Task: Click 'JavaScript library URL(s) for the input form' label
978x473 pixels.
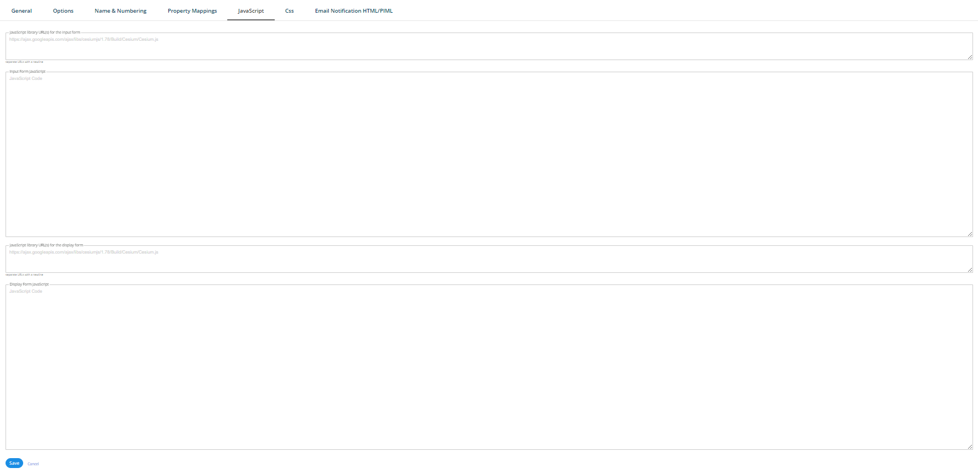Action: coord(45,33)
